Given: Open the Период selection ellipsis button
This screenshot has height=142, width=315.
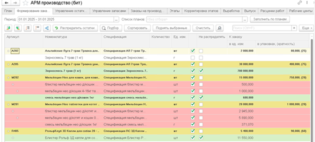Looking at the screenshot, I should coord(116,19).
